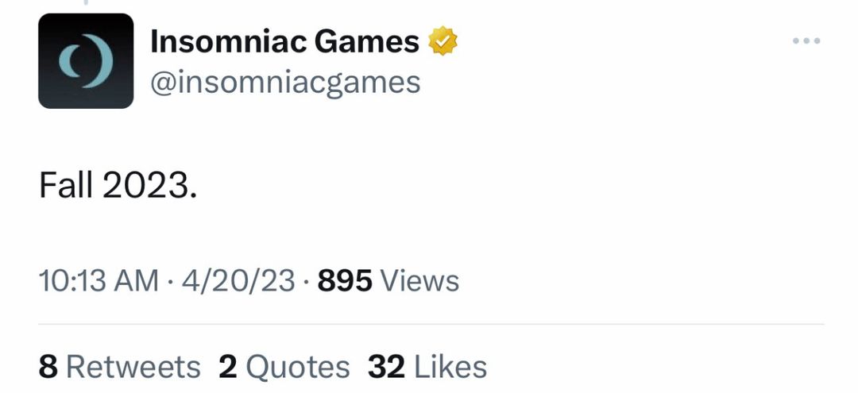Open the three-dot more options menu
This screenshot has height=393, width=858.
click(806, 40)
